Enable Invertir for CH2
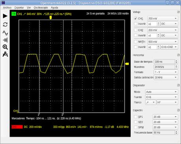181x144 pixels. (x=136, y=35)
